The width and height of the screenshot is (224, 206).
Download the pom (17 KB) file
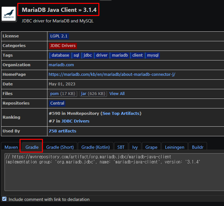coord(63,94)
